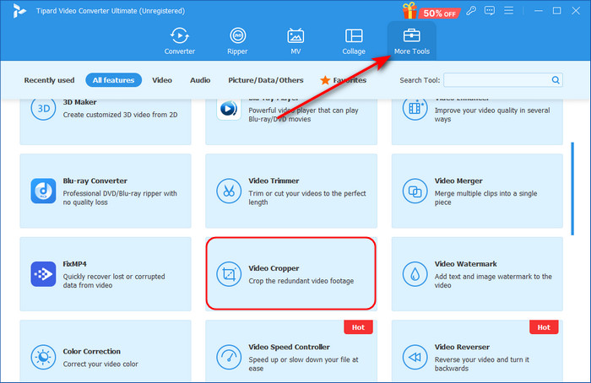Click the 3D Maker icon

coord(43,109)
